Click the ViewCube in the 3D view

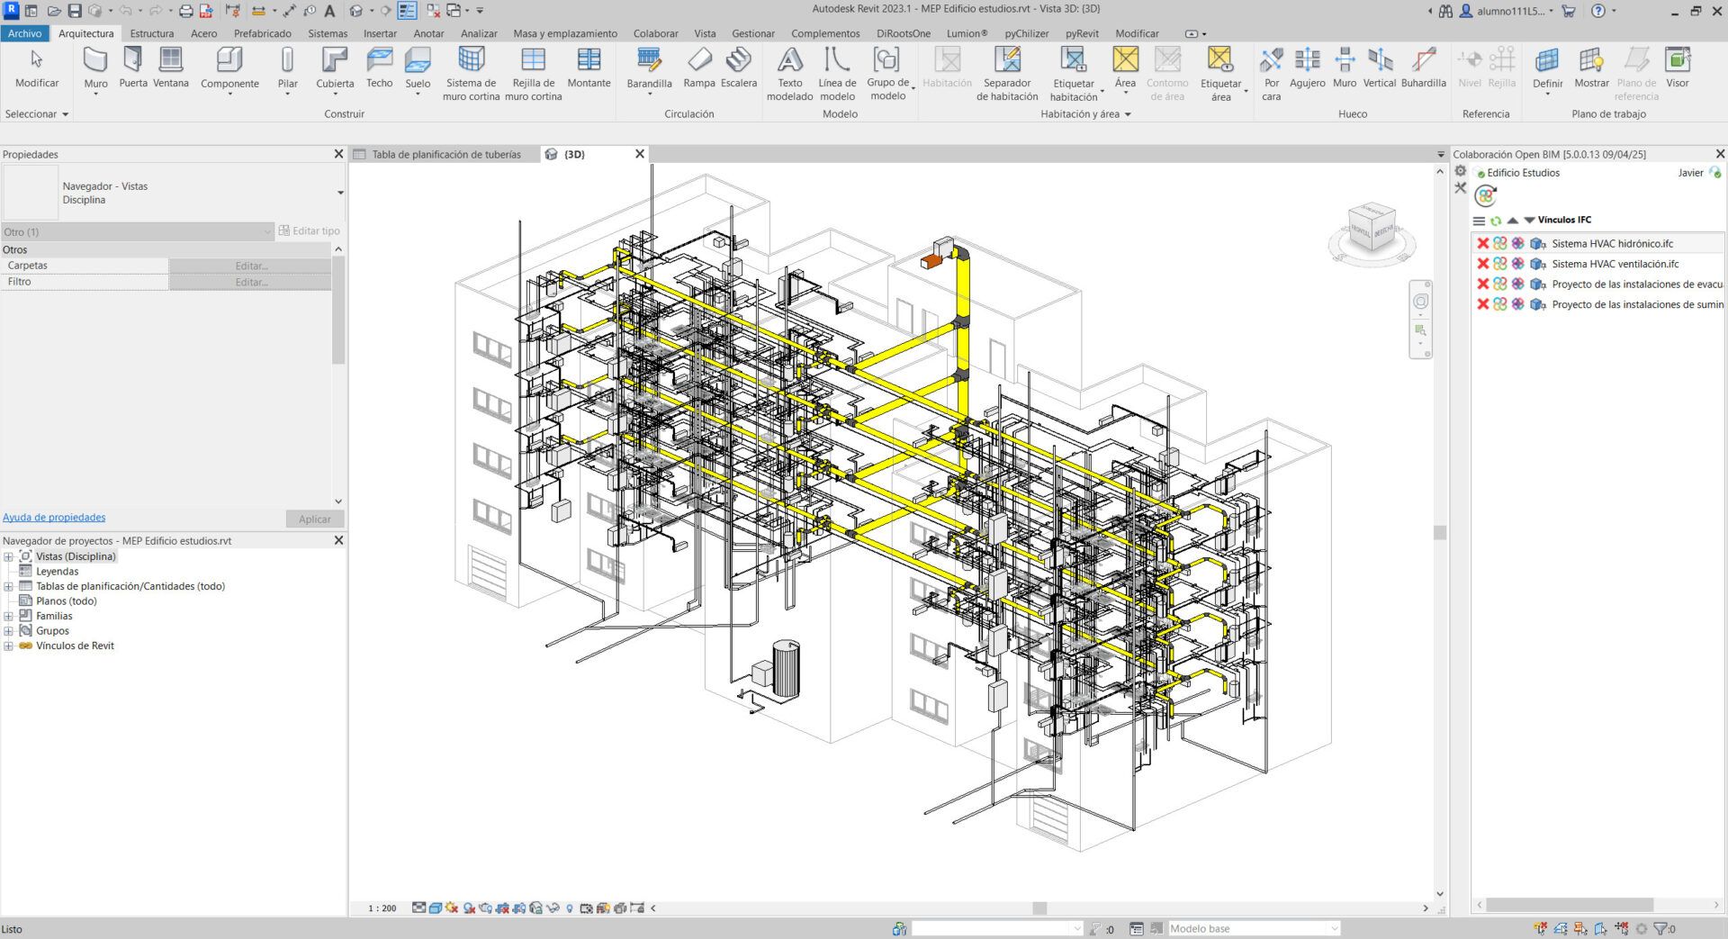click(x=1372, y=230)
